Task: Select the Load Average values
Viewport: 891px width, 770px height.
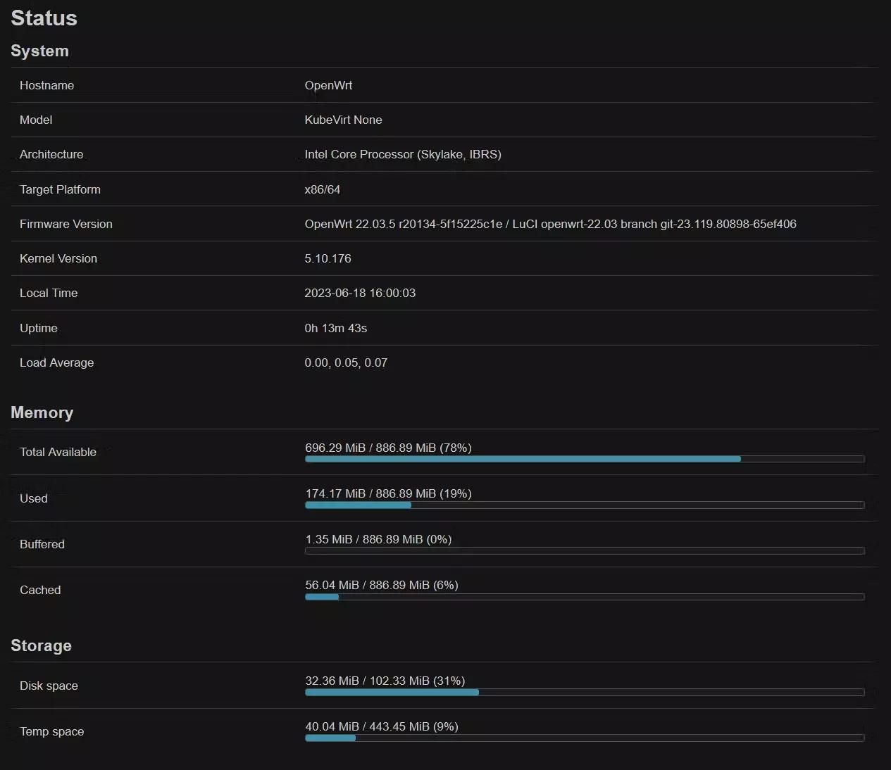Action: tap(346, 362)
